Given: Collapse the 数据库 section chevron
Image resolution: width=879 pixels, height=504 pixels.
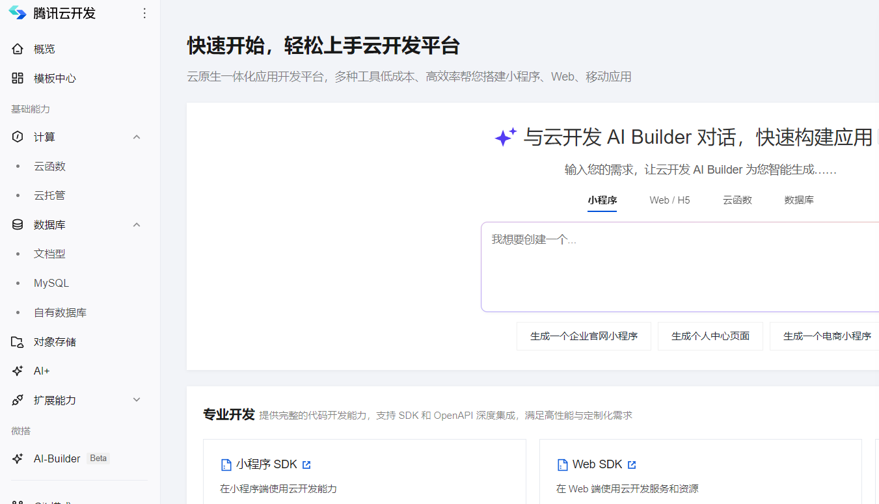Looking at the screenshot, I should [137, 224].
